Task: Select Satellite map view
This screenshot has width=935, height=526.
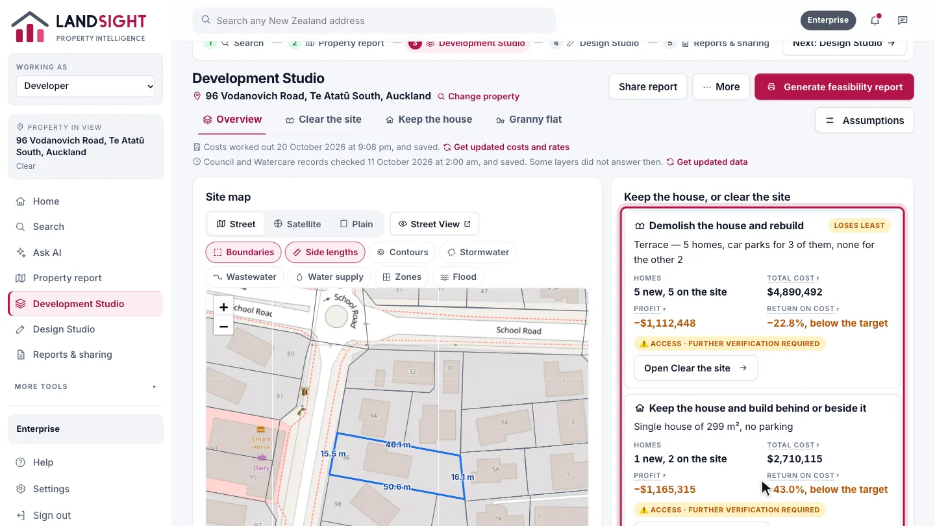Action: (x=297, y=224)
